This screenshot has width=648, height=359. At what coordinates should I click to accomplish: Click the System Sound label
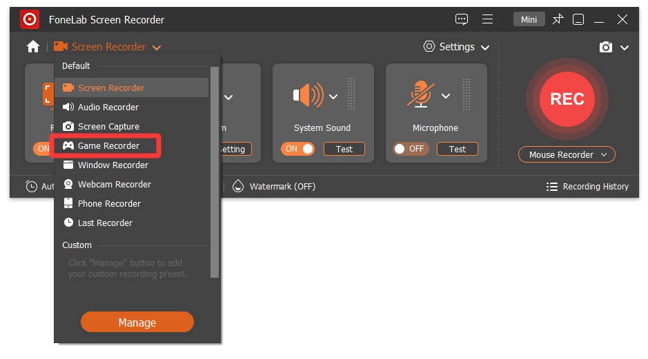(322, 128)
